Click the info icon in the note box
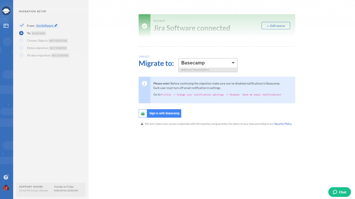This screenshot has height=199, width=355. point(145,84)
